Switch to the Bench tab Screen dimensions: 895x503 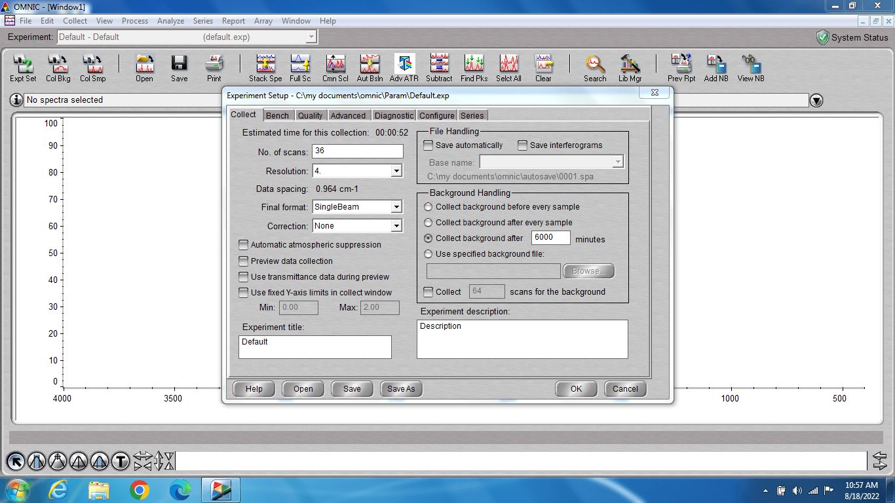point(277,115)
